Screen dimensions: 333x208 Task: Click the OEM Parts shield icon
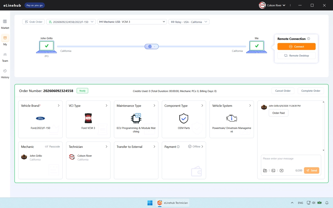[x=184, y=118]
